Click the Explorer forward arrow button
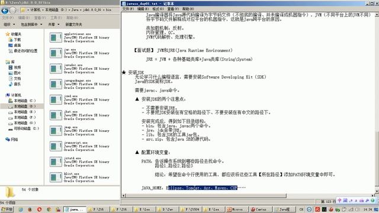This screenshot has height=213, width=379. pos(13,10)
